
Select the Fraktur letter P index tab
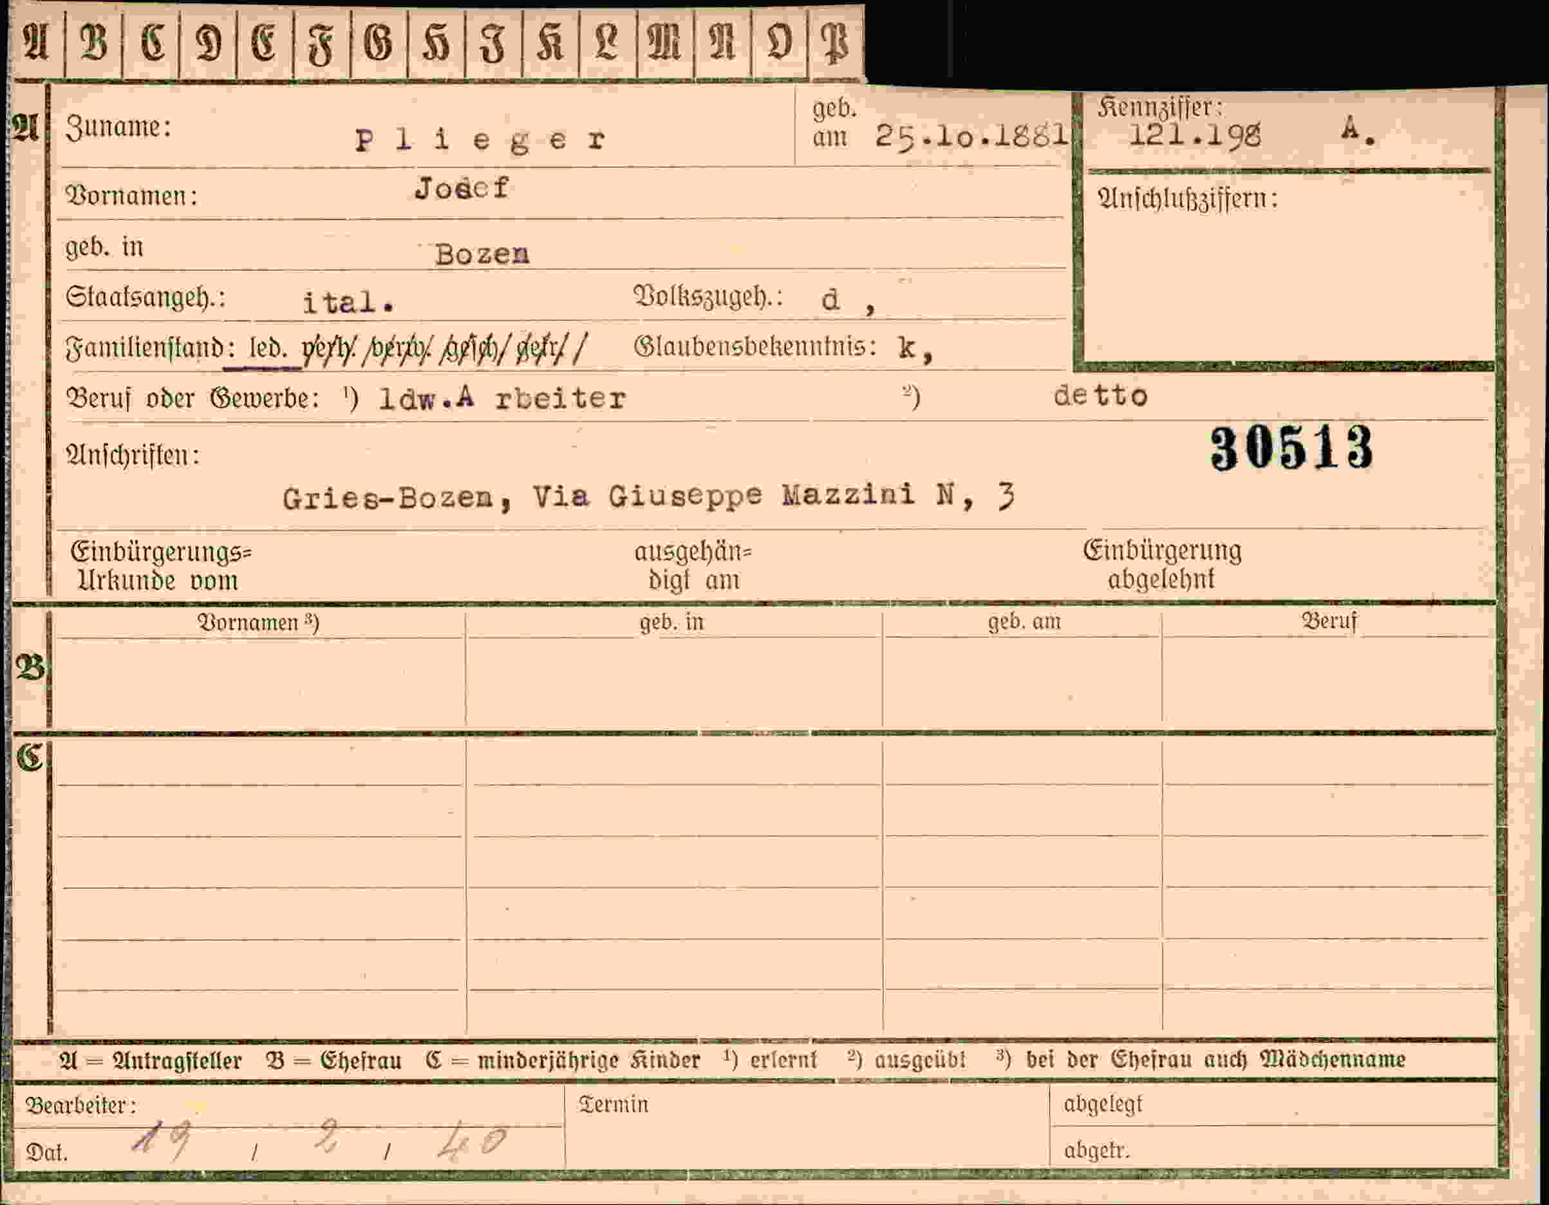pos(836,43)
